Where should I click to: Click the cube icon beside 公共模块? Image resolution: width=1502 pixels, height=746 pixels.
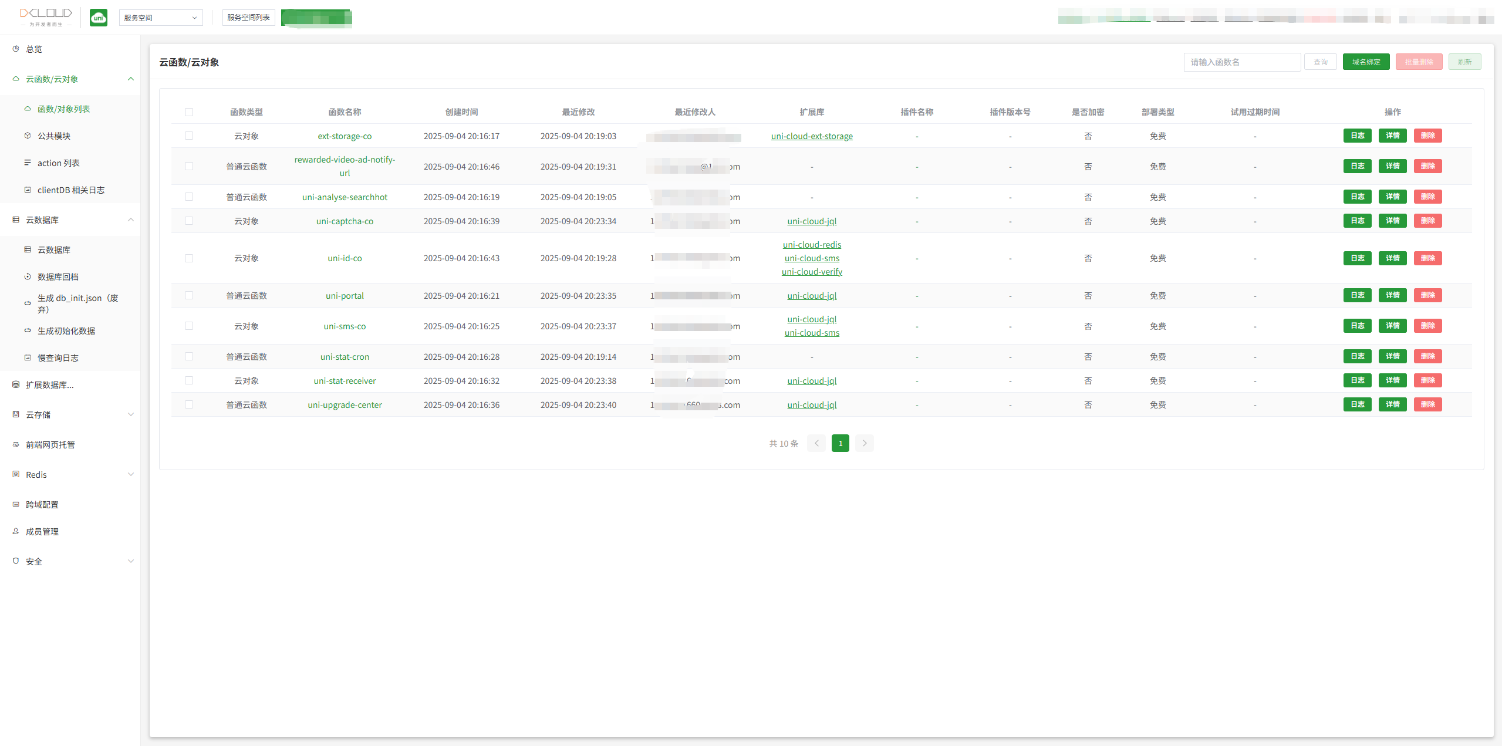28,136
